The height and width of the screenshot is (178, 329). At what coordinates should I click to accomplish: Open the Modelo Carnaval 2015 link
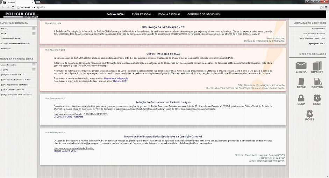point(65,151)
